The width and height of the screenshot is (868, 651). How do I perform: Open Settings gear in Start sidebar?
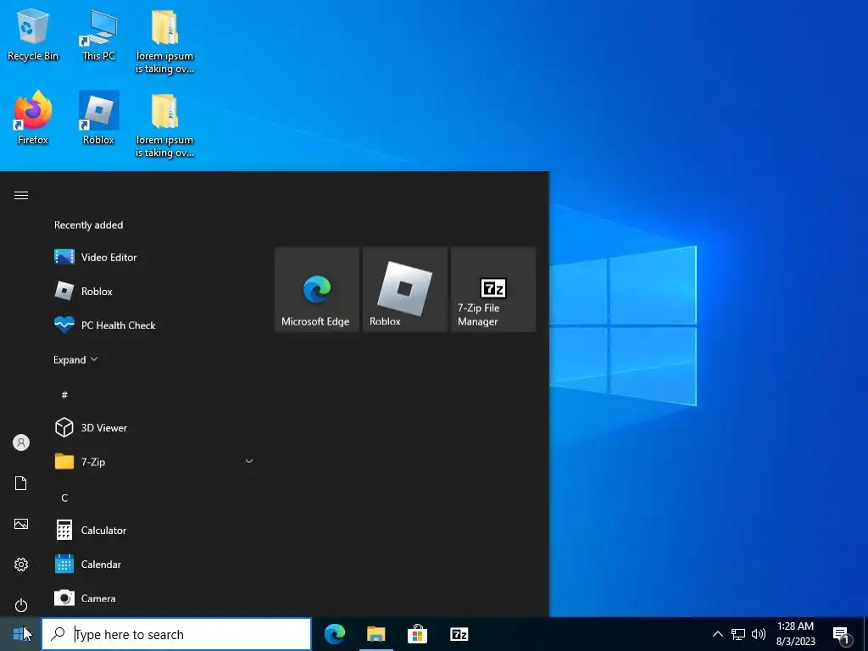[x=21, y=565]
